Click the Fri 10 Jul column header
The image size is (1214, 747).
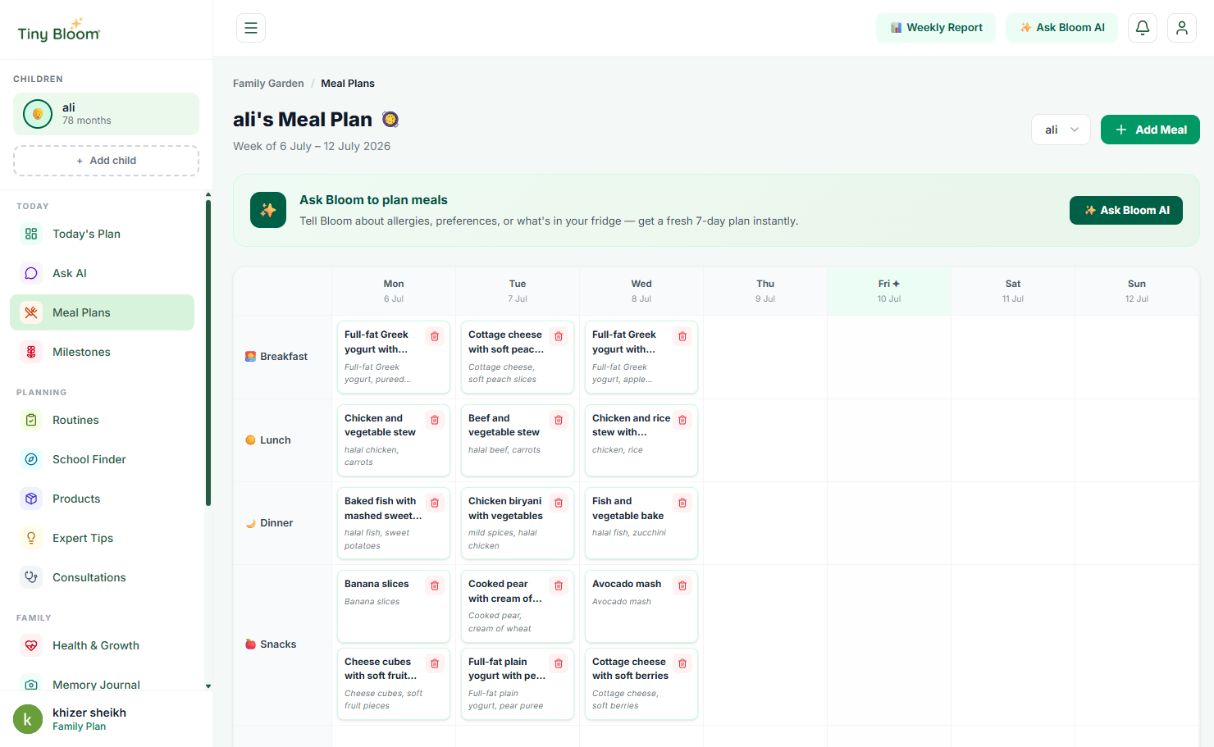(889, 291)
